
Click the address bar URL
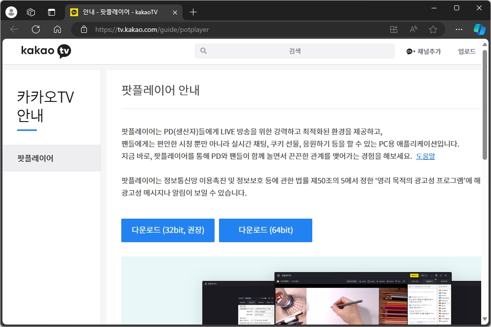152,30
